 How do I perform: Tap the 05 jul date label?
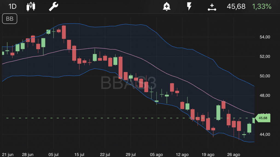point(53,155)
